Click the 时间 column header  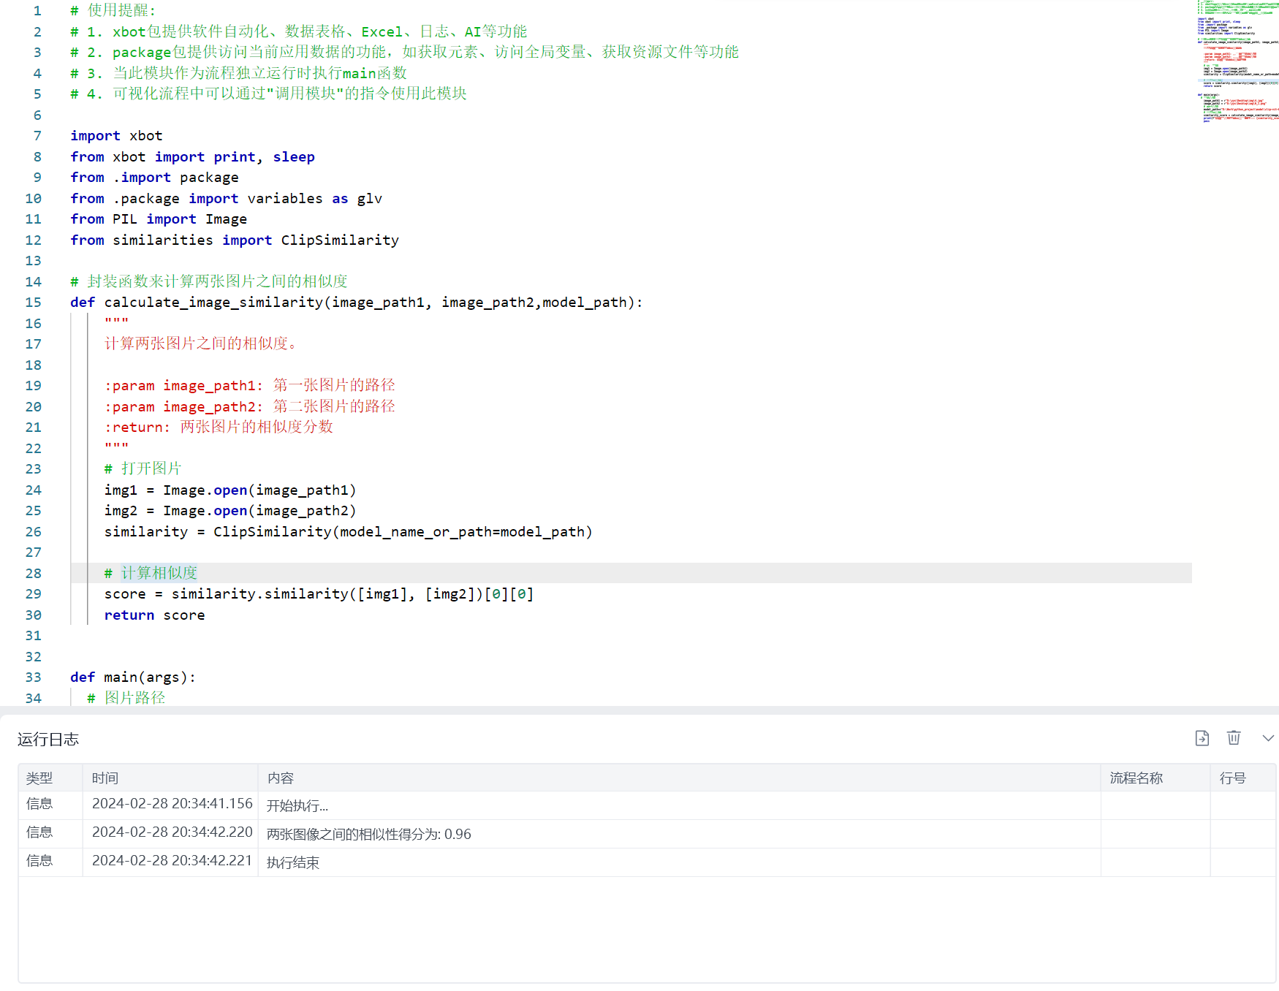click(105, 778)
